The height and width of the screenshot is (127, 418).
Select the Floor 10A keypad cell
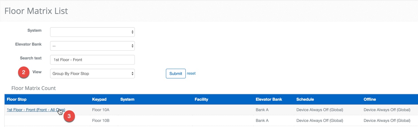(x=101, y=110)
